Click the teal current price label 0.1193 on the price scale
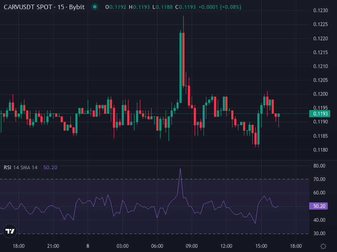Screen dimensions: 337x252 point(319,113)
